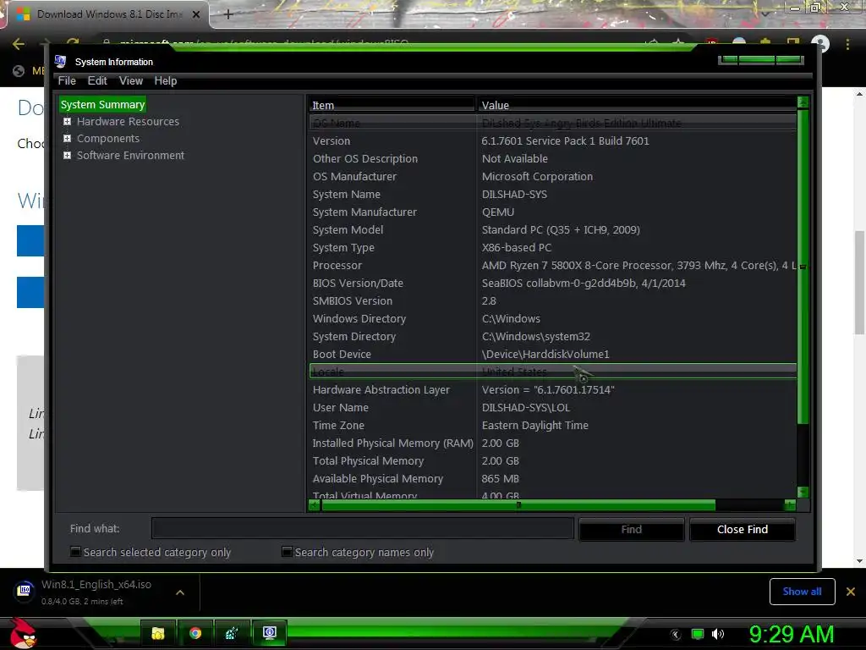Click the System Information taskbar button
Image resolution: width=866 pixels, height=650 pixels.
[x=269, y=633]
